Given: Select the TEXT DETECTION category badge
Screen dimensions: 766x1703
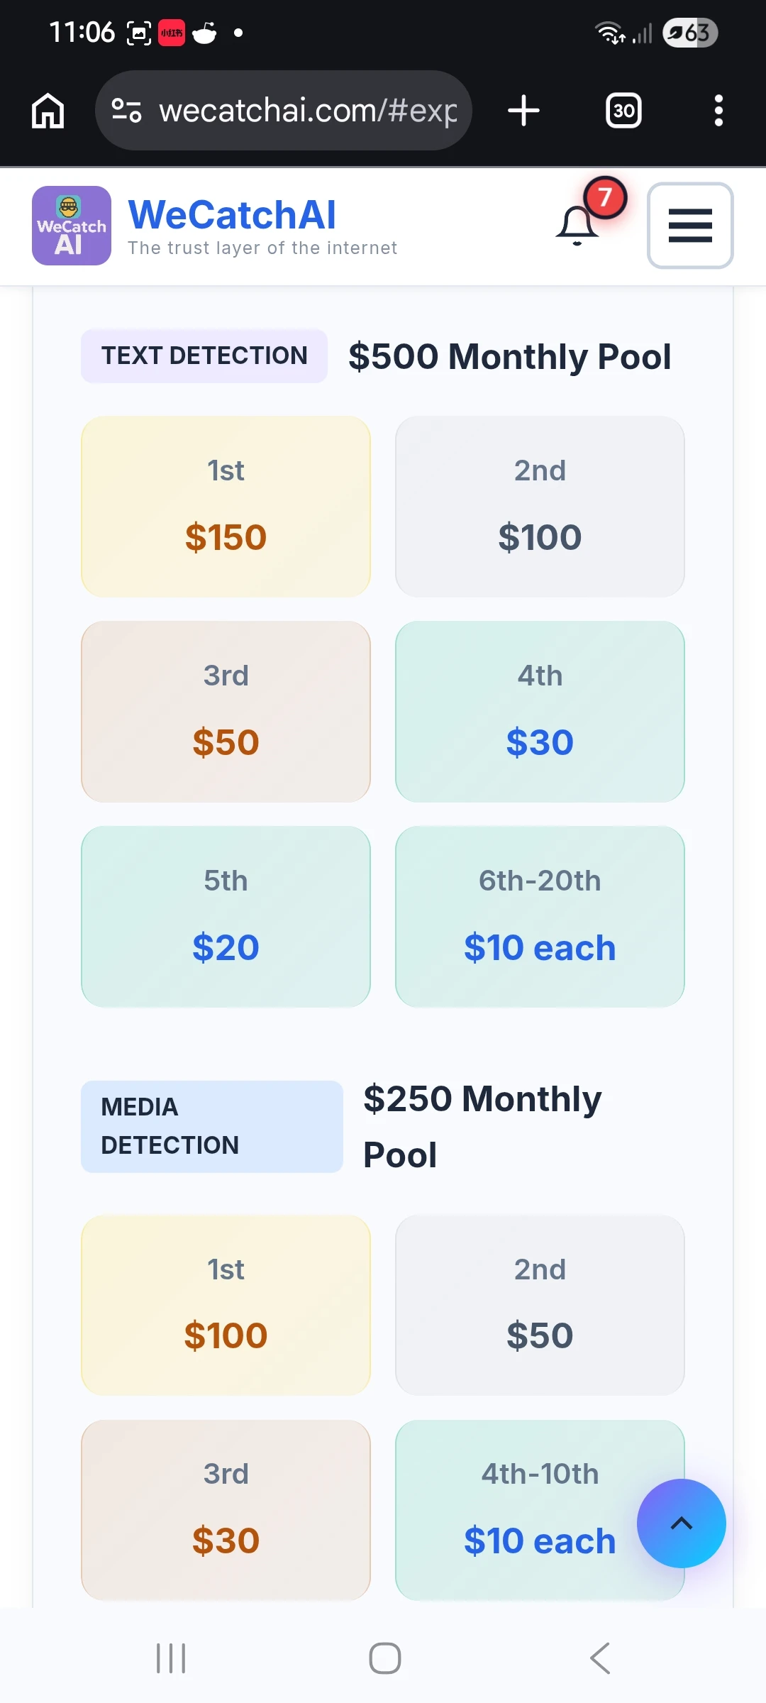Looking at the screenshot, I should point(204,356).
